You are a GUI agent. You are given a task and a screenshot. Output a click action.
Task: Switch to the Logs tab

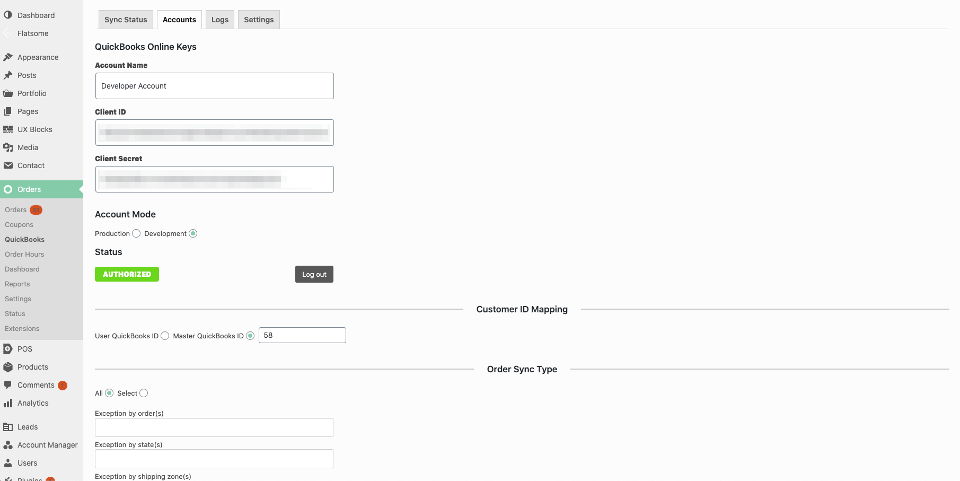[219, 19]
